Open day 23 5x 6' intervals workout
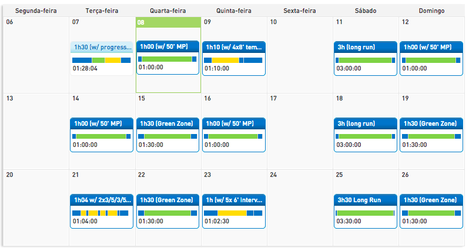This screenshot has width=469, height=251. [x=233, y=200]
